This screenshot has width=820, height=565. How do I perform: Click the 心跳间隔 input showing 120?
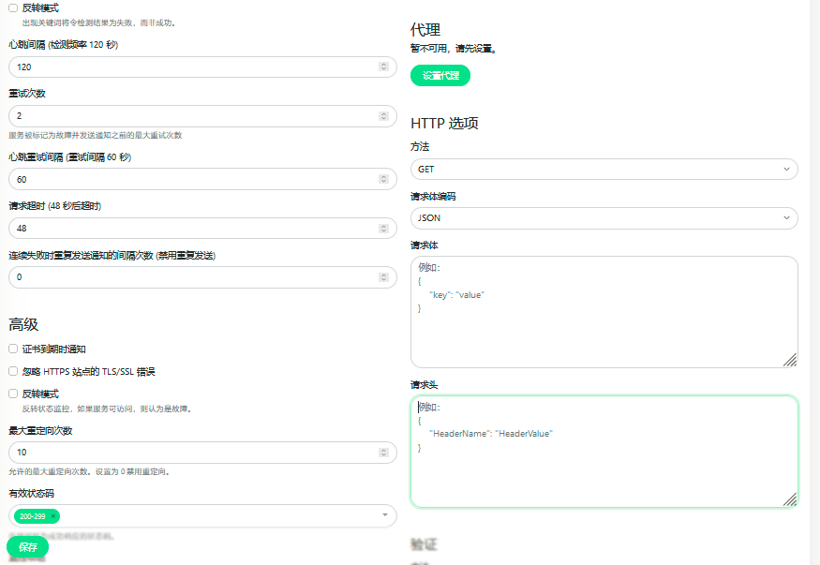[x=187, y=67]
